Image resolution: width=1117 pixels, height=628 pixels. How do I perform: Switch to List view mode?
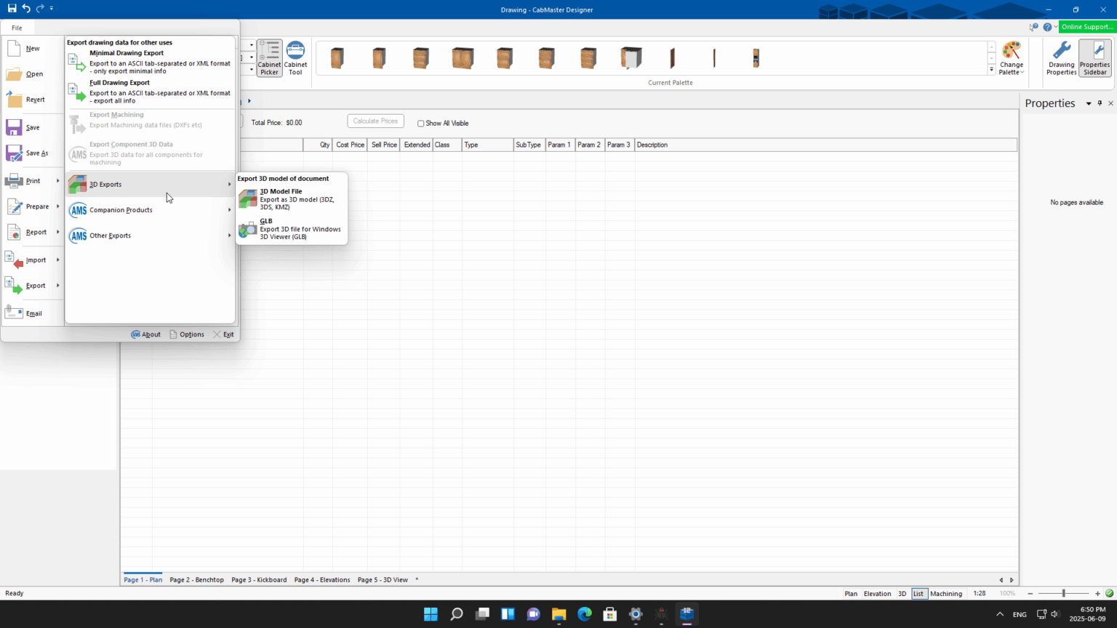click(918, 594)
